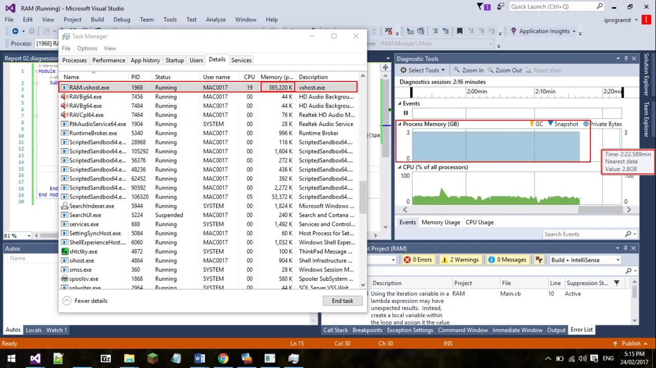Toggle the 0 Errors filter
Viewport: 656px width, 368px height.
pos(418,260)
